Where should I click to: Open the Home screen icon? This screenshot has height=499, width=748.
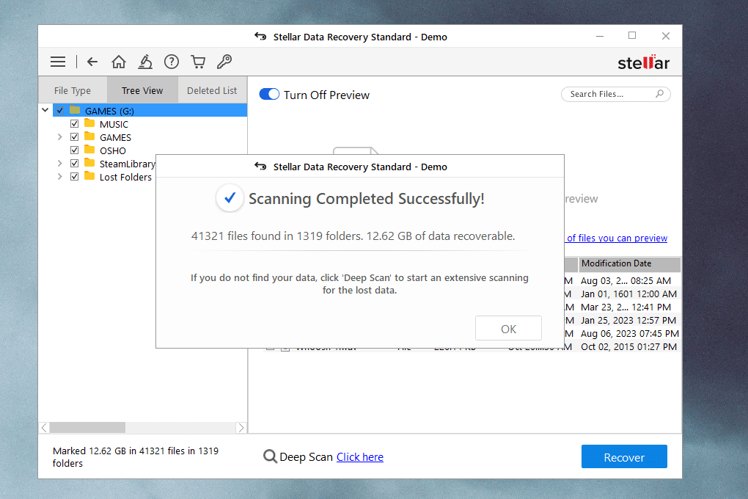coord(119,62)
